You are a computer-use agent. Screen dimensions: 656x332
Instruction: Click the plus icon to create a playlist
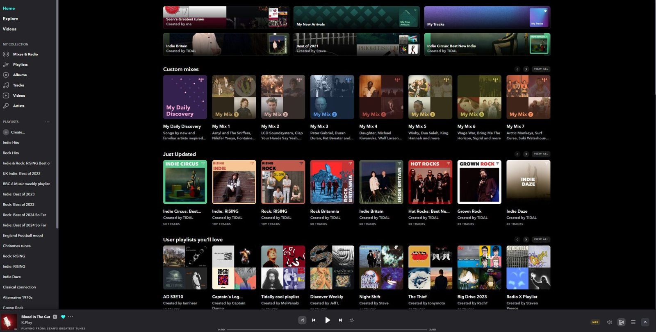[x=6, y=132]
